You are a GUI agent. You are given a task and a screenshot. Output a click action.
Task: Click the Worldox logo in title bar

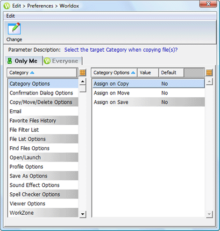[7, 6]
